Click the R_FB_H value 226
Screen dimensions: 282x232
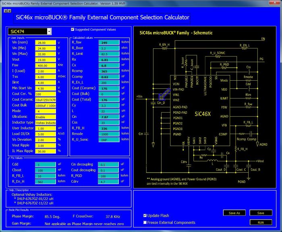109,128
